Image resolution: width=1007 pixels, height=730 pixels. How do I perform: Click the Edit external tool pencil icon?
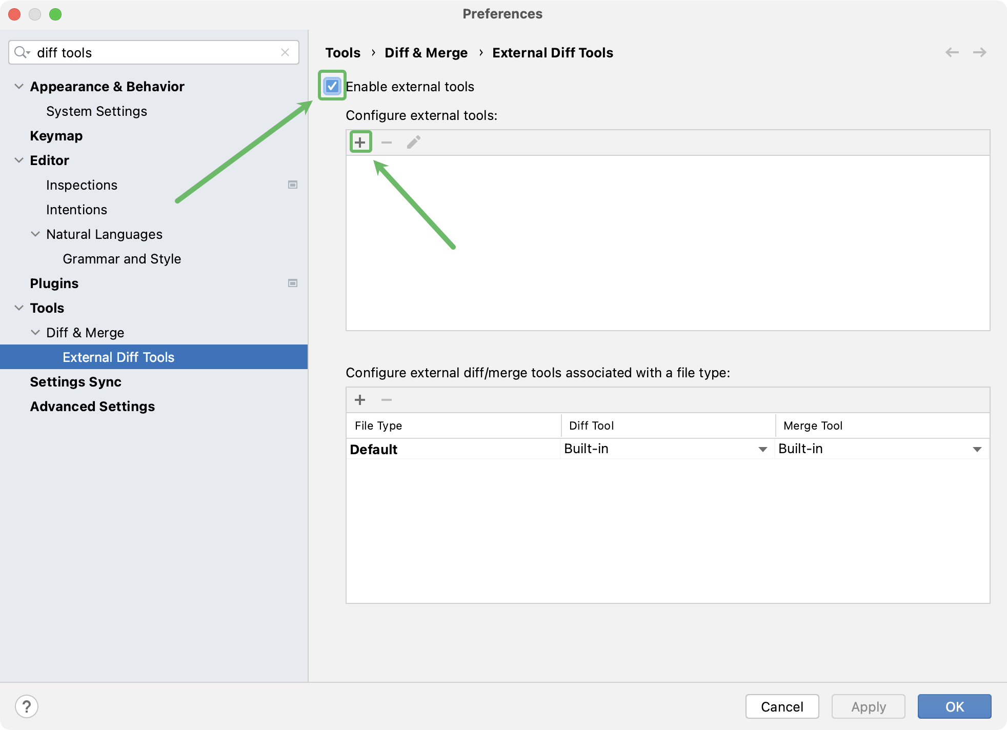click(x=414, y=141)
